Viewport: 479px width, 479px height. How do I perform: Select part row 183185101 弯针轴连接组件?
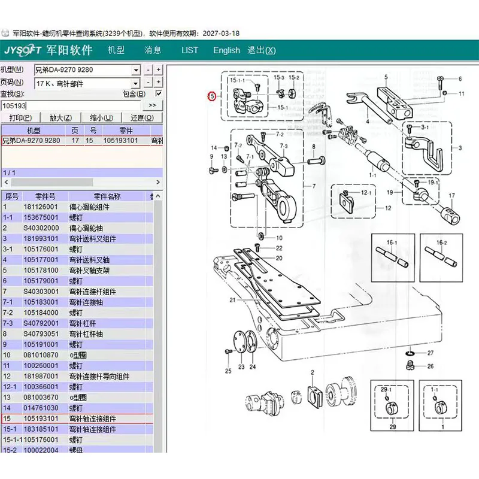[77, 429]
